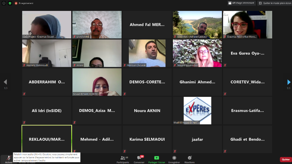
Task: Select the highlighted REKLAOUI/MAR participant tile
Action: [47, 139]
